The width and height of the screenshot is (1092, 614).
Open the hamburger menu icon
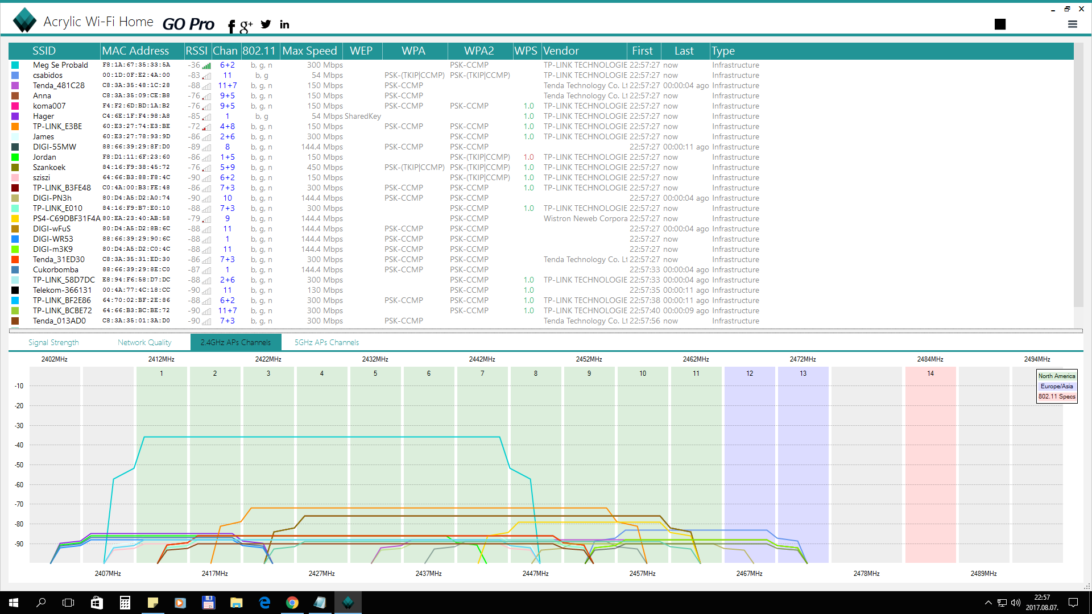point(1073,24)
